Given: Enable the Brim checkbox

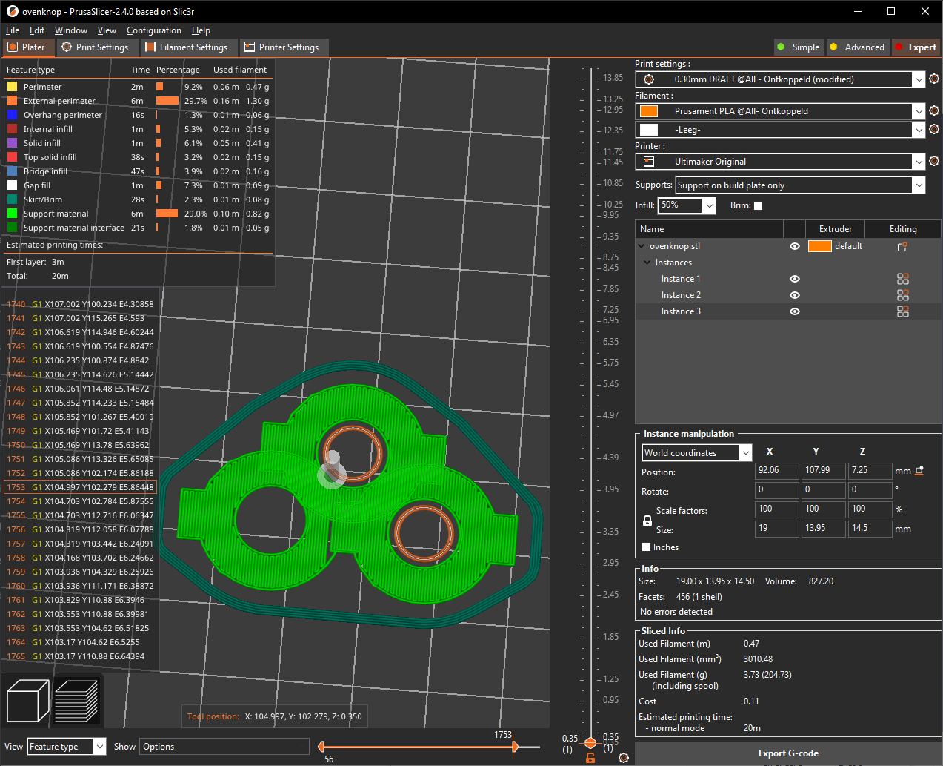Looking at the screenshot, I should [758, 205].
